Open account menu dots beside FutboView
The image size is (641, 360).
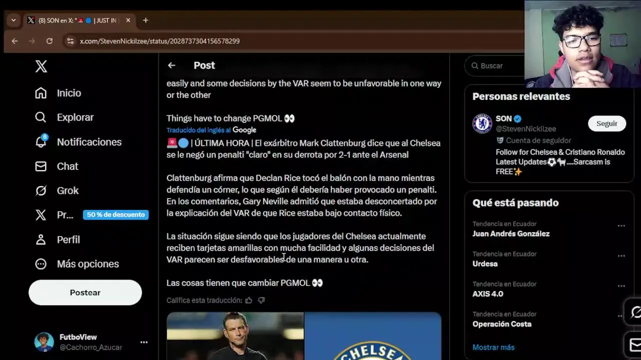(x=144, y=342)
